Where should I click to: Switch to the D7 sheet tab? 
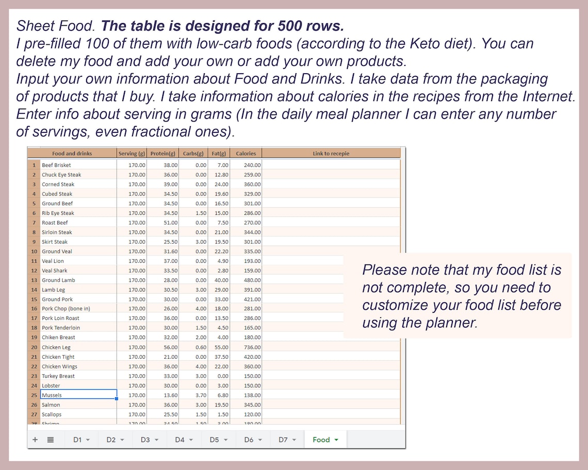click(x=284, y=439)
